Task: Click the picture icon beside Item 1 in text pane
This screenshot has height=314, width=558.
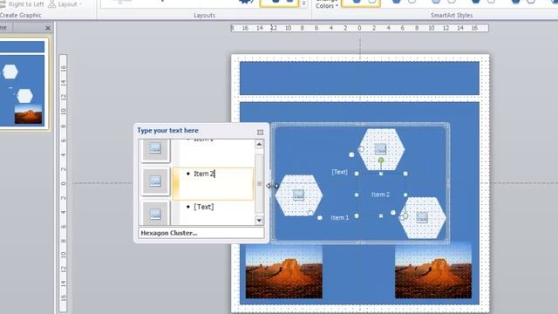Action: point(155,149)
